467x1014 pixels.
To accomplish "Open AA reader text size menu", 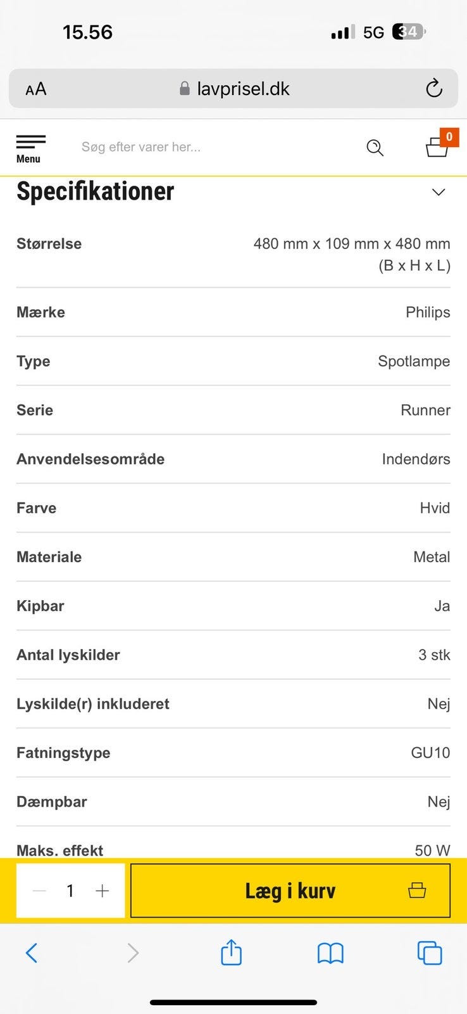I will 36,89.
